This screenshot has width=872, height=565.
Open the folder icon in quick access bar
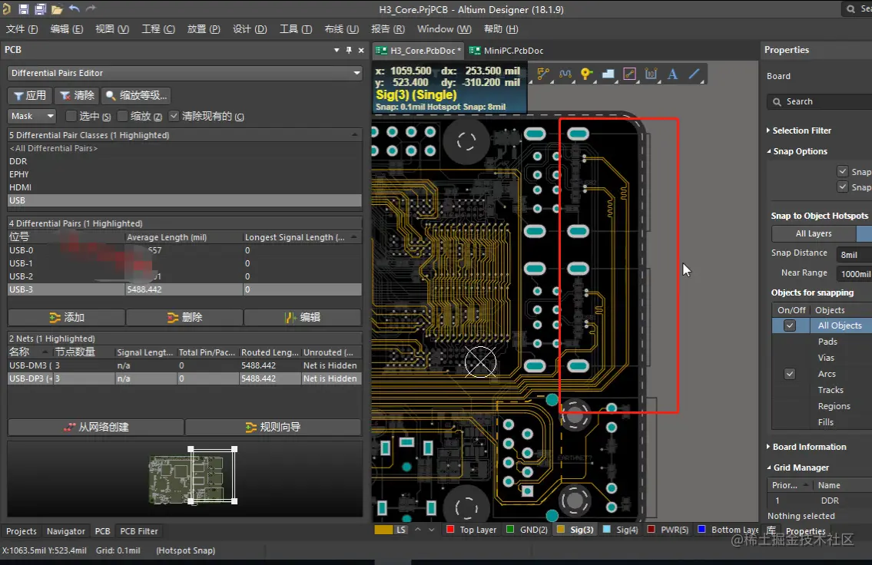pos(57,9)
